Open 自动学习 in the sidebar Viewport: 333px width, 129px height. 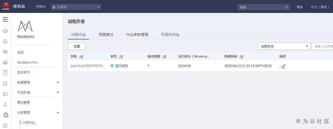pos(23,72)
